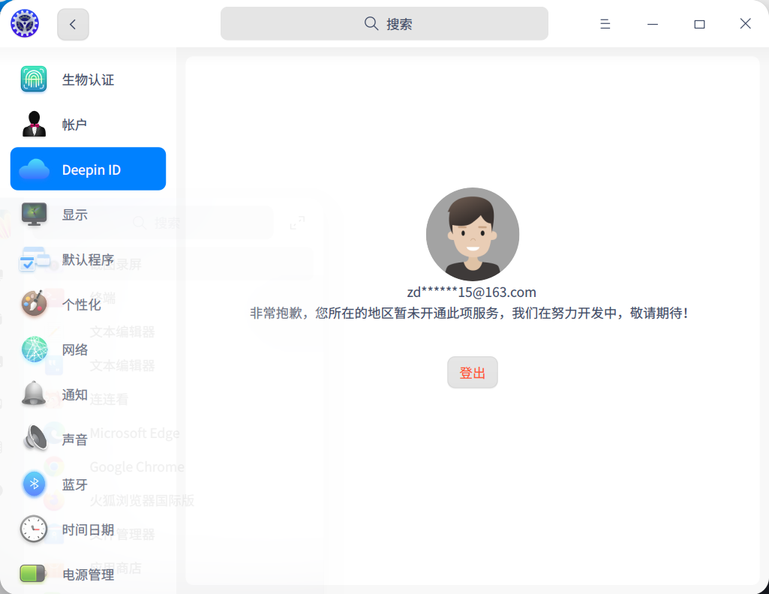Select the Deepin ID cloud icon
The image size is (769, 594).
click(x=34, y=168)
